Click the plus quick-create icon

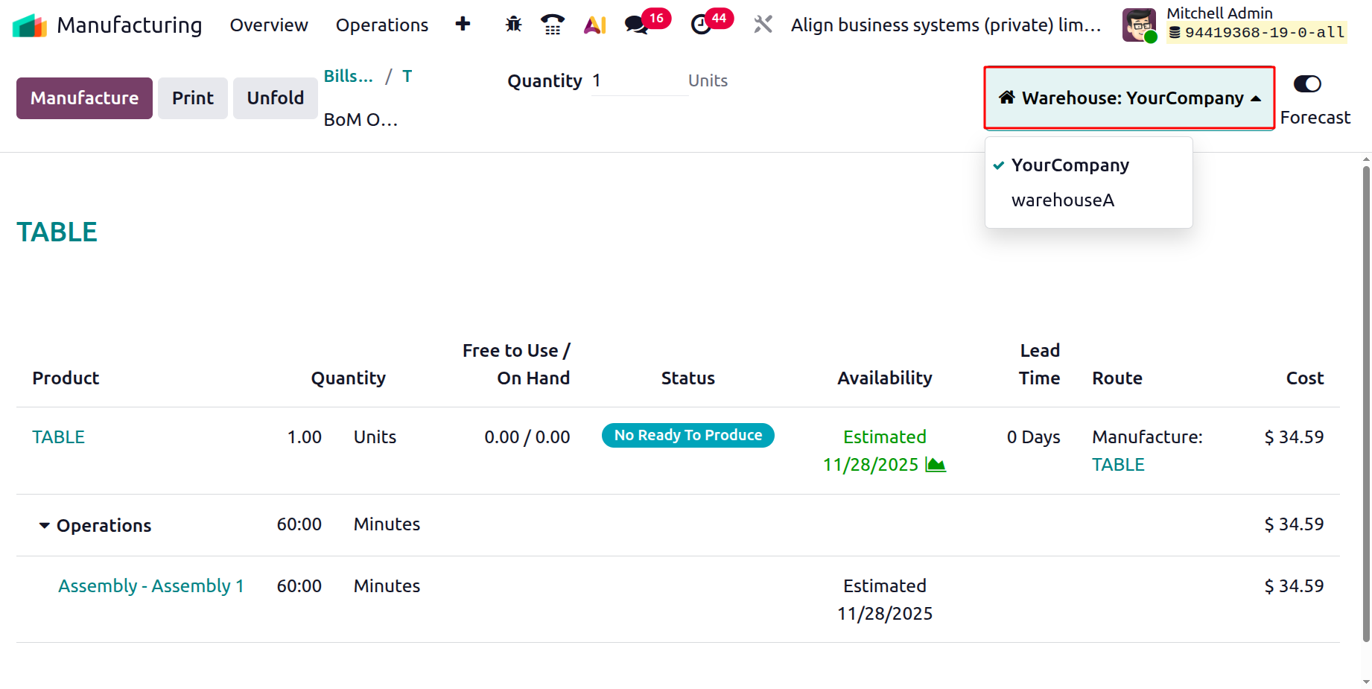coord(463,25)
